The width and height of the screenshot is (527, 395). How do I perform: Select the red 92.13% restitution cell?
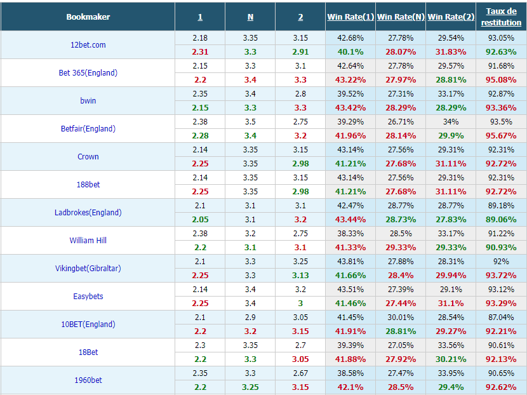tap(501, 359)
